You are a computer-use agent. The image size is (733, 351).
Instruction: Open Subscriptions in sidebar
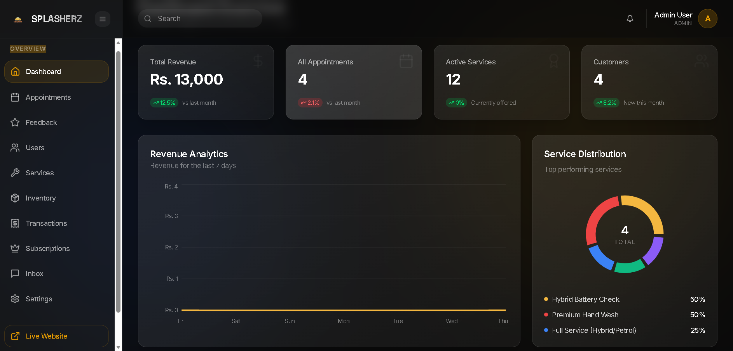56,249
